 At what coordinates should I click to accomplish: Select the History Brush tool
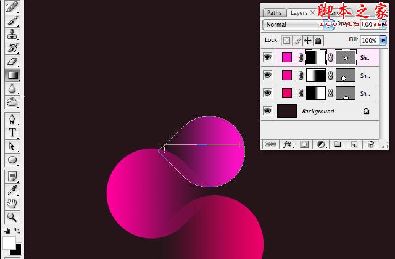[12, 48]
